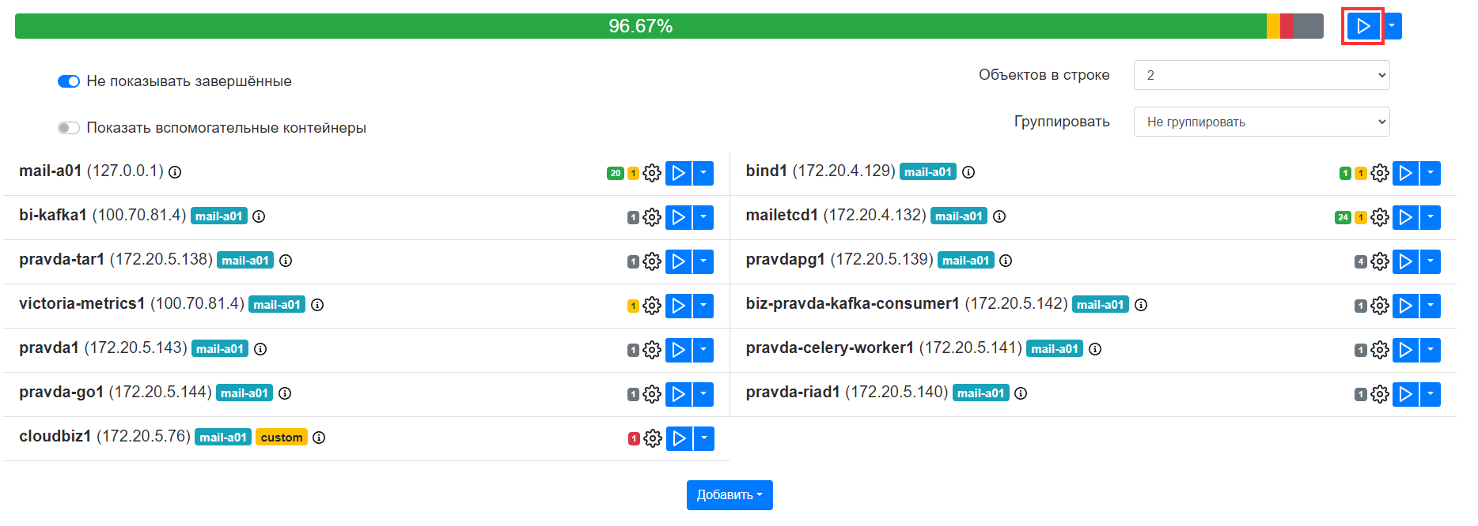1478x526 pixels.
Task: Open gear settings for cloudbiz1
Action: (653, 438)
